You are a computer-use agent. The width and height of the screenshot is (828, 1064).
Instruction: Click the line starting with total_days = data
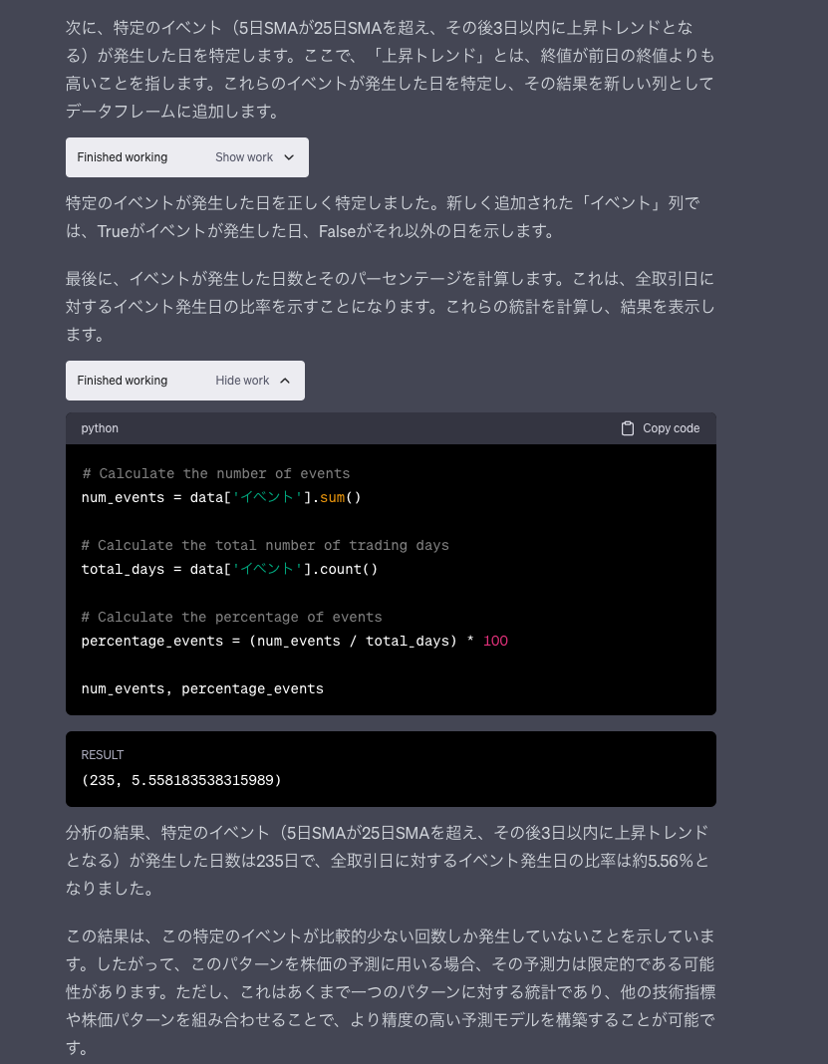coord(229,569)
